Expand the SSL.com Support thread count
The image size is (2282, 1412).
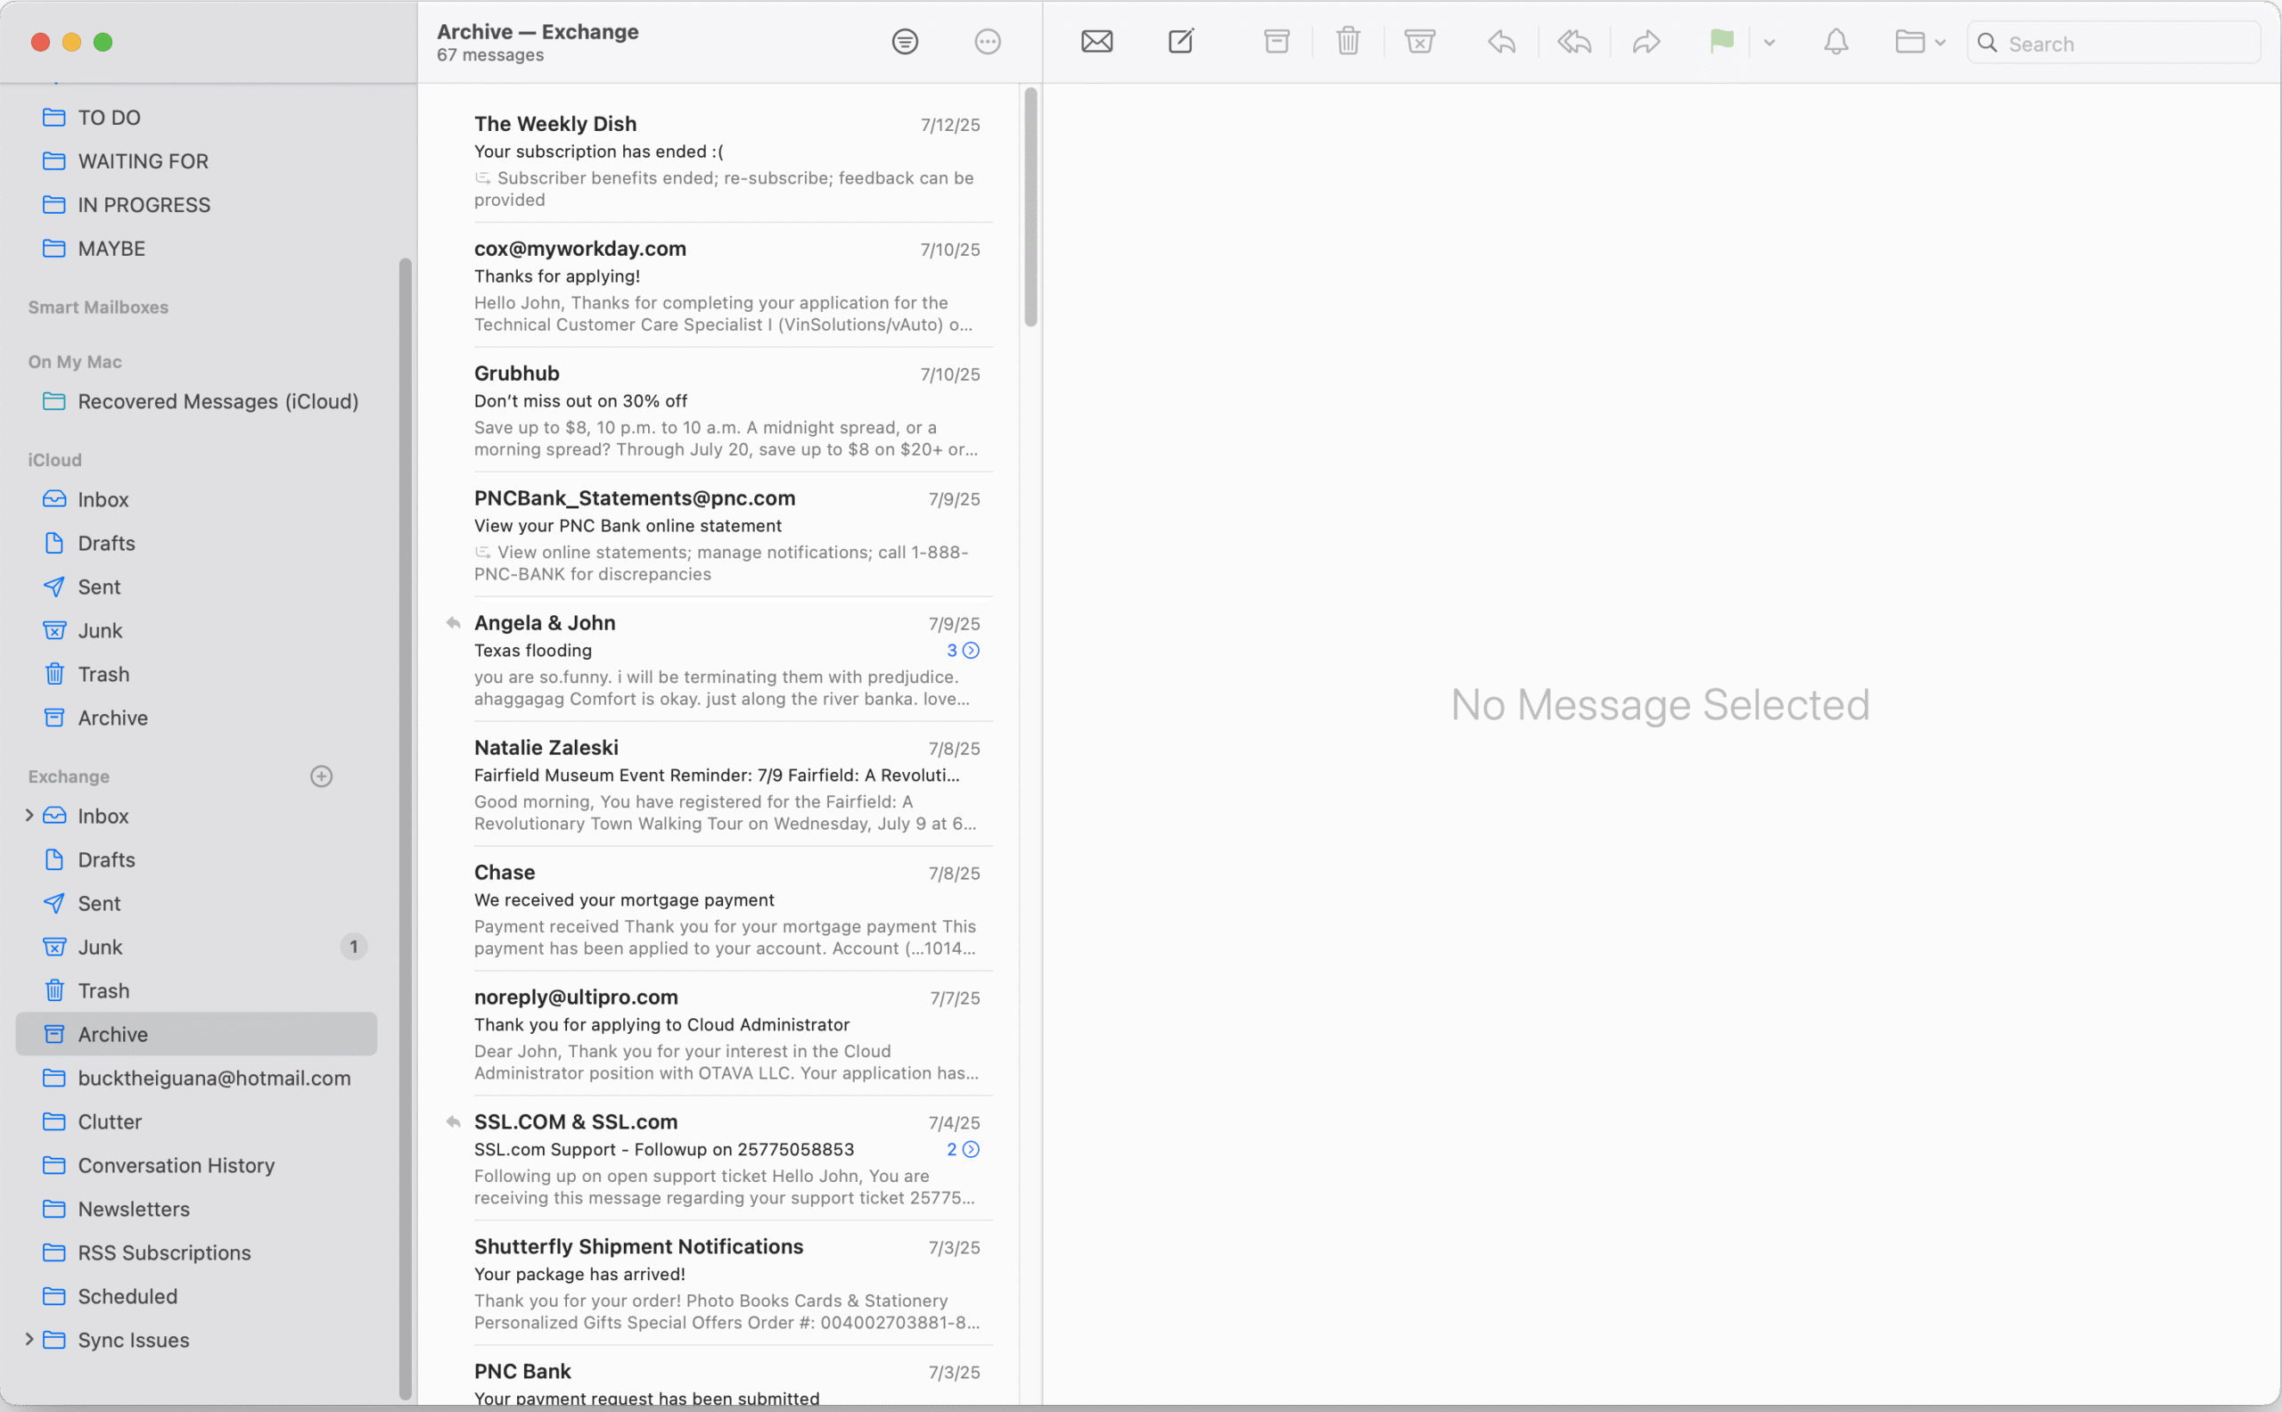click(x=963, y=1149)
